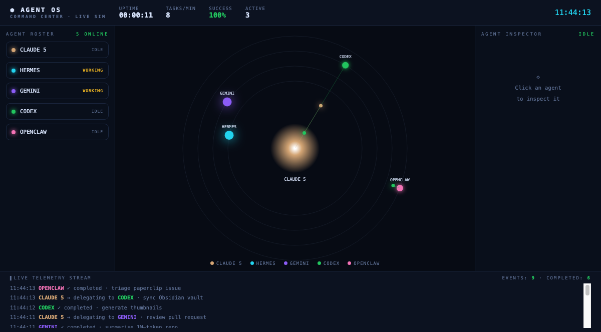Click the WORKING badge on HERMES row
The image size is (601, 332).
tap(93, 71)
